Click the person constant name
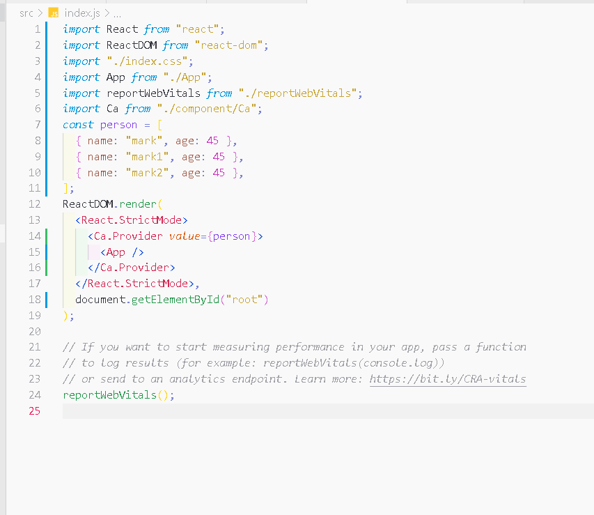Image resolution: width=594 pixels, height=515 pixels. [x=118, y=125]
